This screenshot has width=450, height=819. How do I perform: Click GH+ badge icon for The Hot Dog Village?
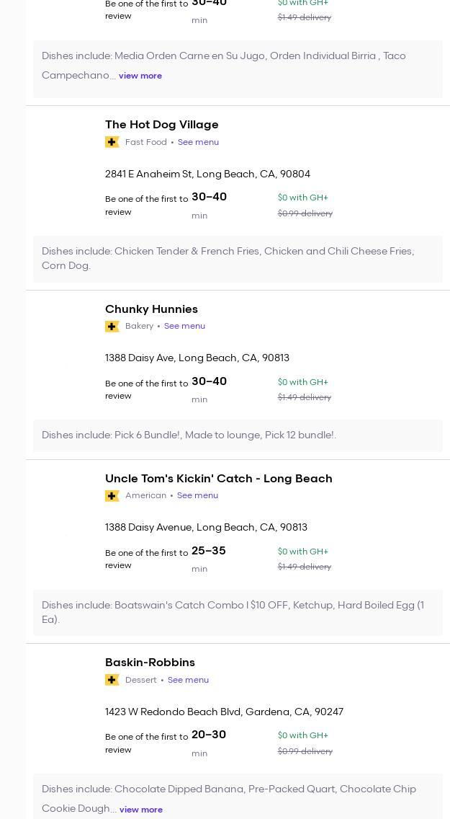[112, 142]
